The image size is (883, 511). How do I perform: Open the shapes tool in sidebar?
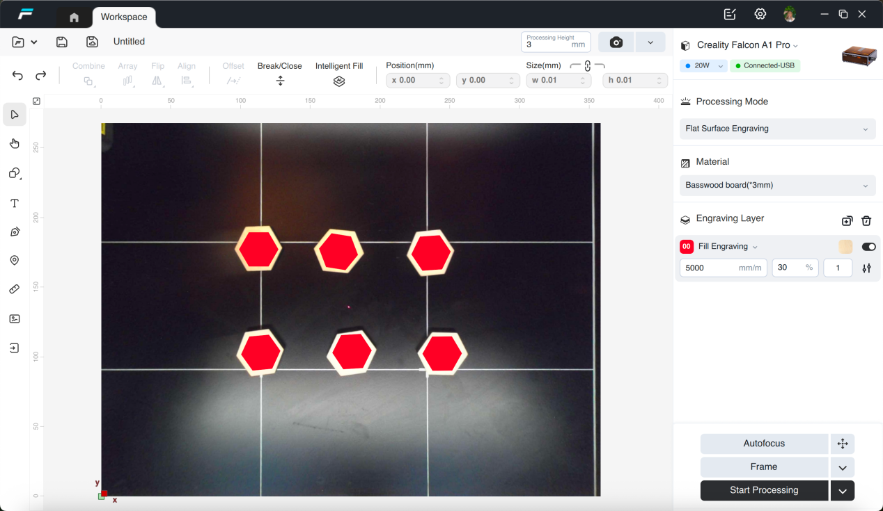pyautogui.click(x=15, y=173)
